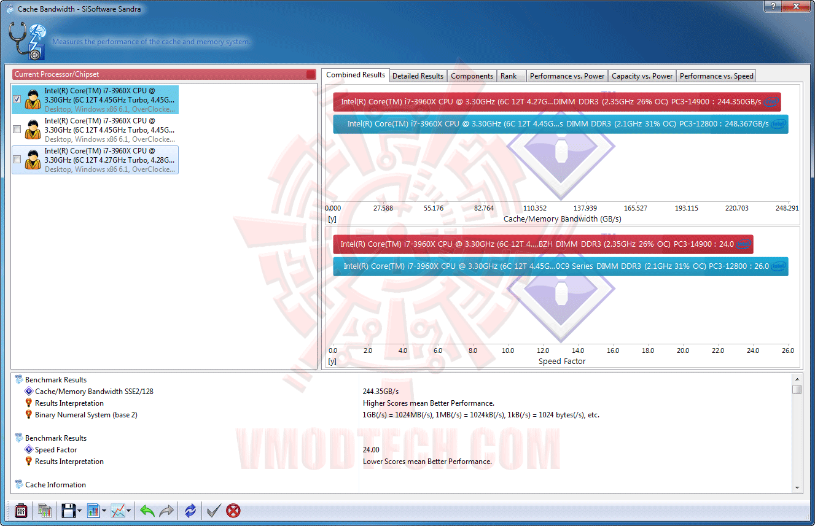Image resolution: width=815 pixels, height=526 pixels.
Task: Click the 248.291 axis tick value
Action: (x=787, y=208)
